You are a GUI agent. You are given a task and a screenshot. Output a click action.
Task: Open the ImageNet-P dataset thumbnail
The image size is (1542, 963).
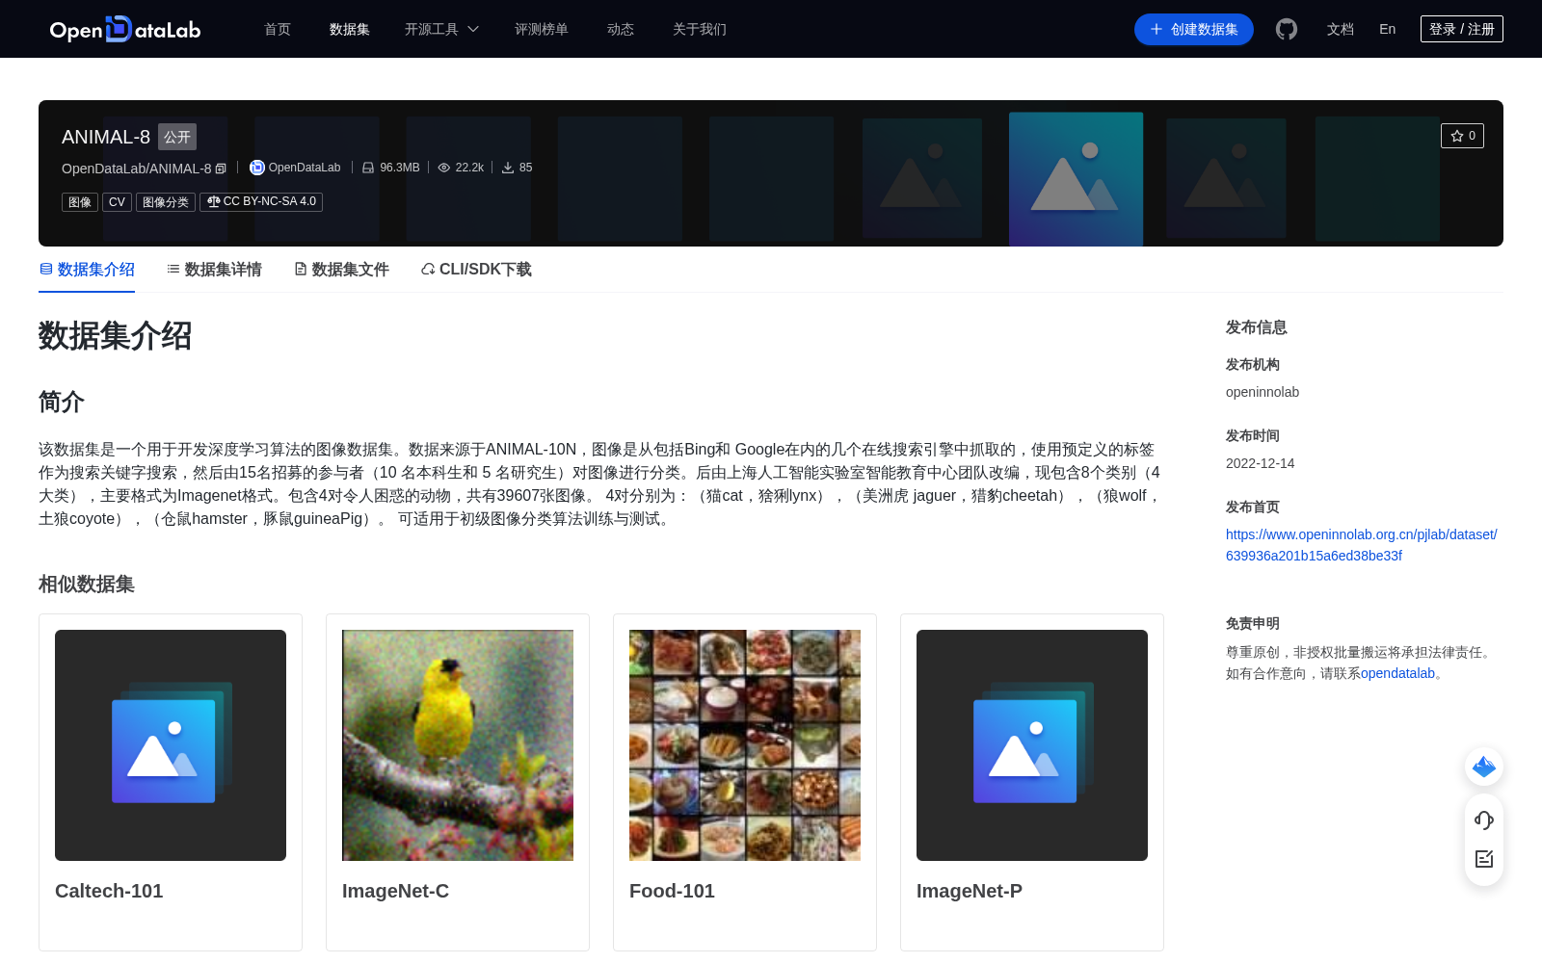click(x=1032, y=745)
